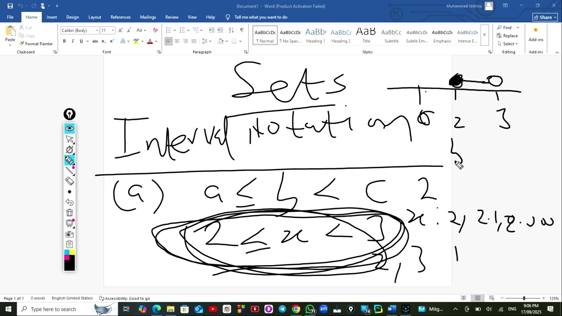
Task: Open Microsoft Edge from taskbar
Action: point(157,309)
